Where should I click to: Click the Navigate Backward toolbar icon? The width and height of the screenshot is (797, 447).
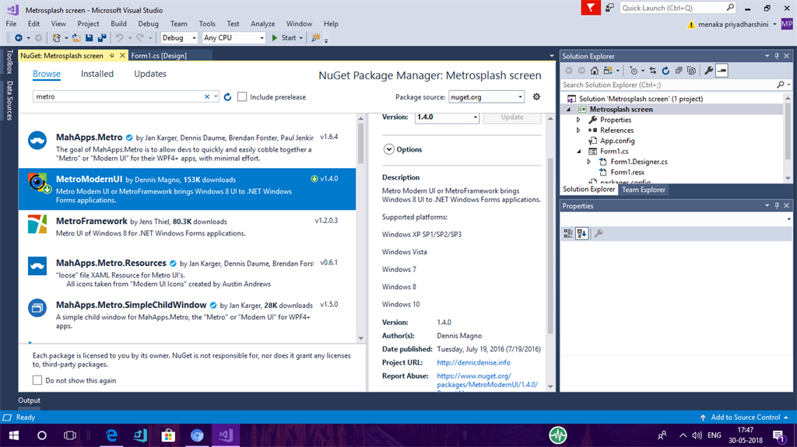(19, 37)
